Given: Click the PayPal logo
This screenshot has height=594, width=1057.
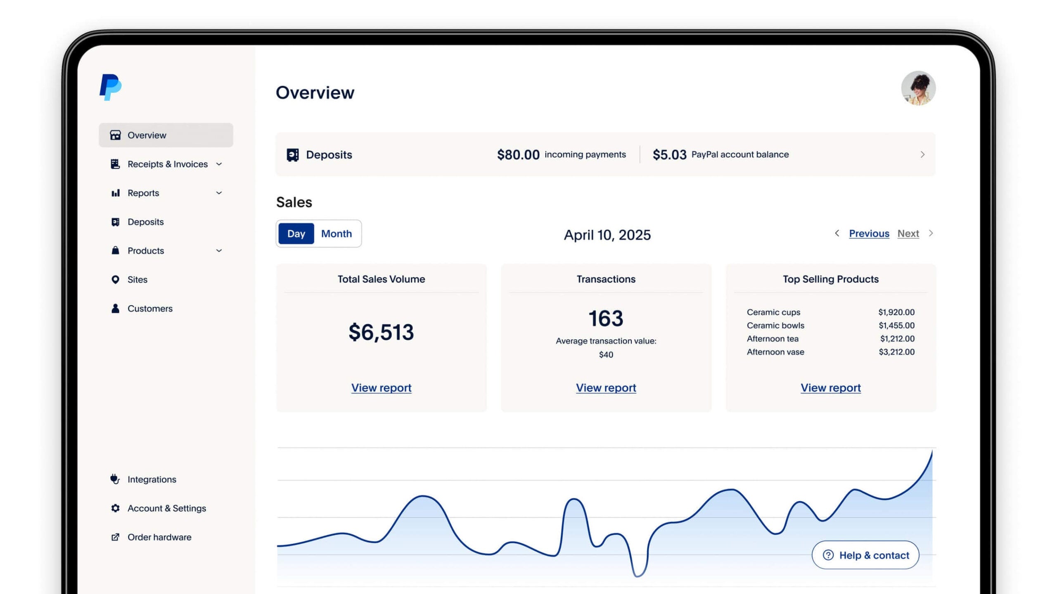Looking at the screenshot, I should tap(110, 87).
